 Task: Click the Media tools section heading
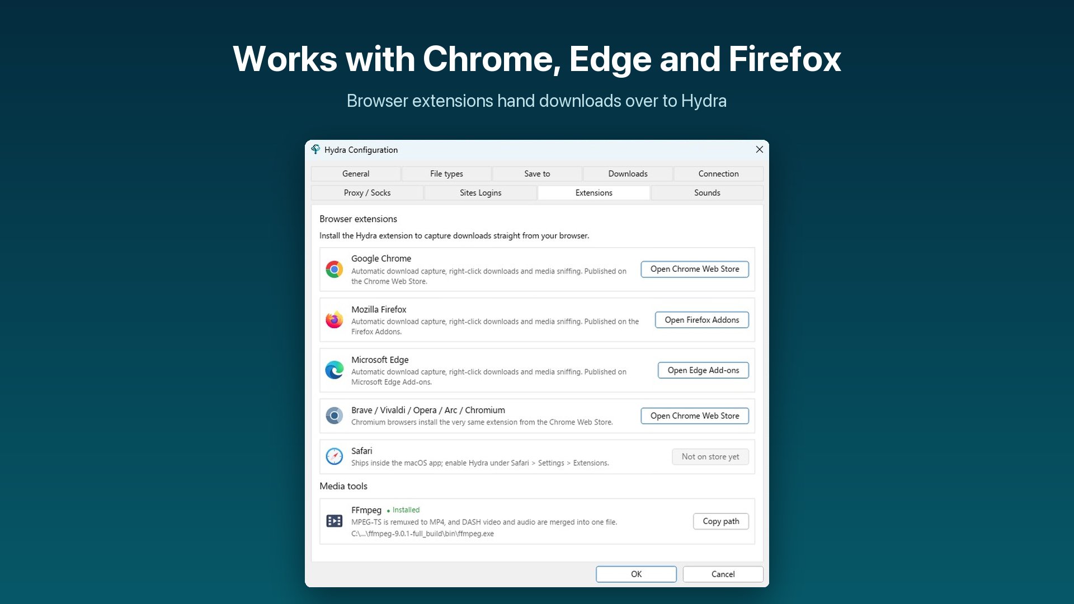[x=343, y=486]
